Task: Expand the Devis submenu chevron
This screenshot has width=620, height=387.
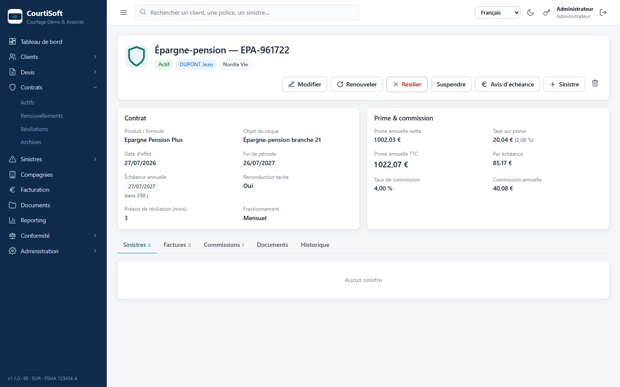Action: [x=95, y=72]
